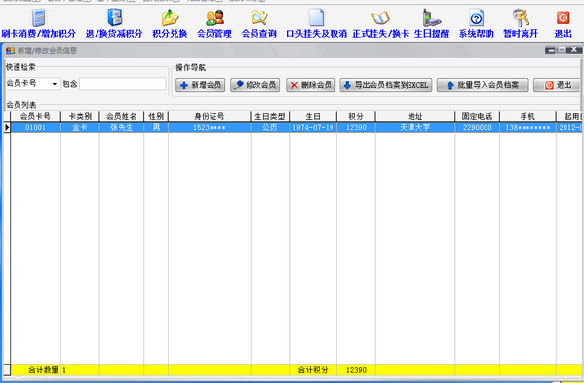
Task: Click the 地址 column header
Action: [x=415, y=117]
